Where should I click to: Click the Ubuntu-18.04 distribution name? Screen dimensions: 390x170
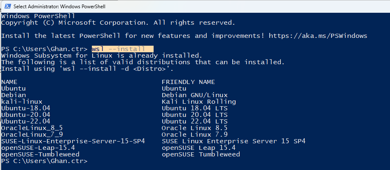click(x=26, y=108)
